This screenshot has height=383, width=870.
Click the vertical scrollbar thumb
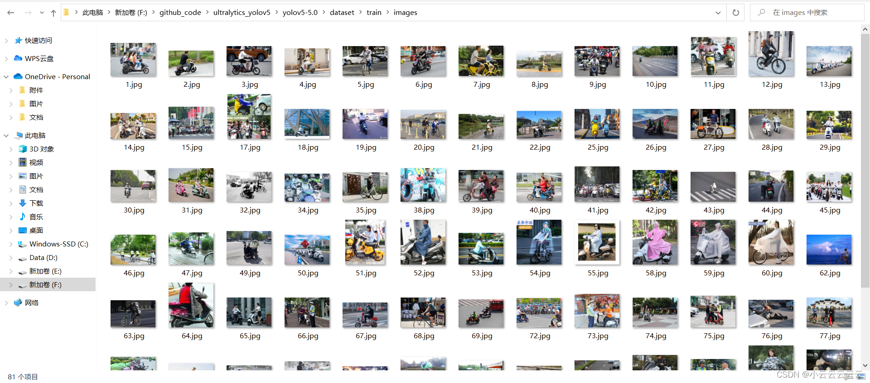pyautogui.click(x=865, y=161)
